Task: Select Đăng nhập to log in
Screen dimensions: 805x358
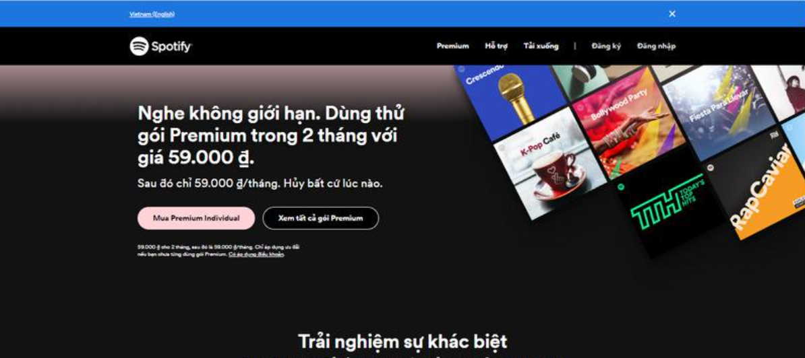Action: 657,46
